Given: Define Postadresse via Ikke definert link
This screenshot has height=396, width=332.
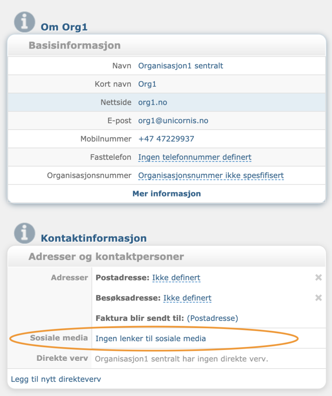Looking at the screenshot, I should point(176,278).
